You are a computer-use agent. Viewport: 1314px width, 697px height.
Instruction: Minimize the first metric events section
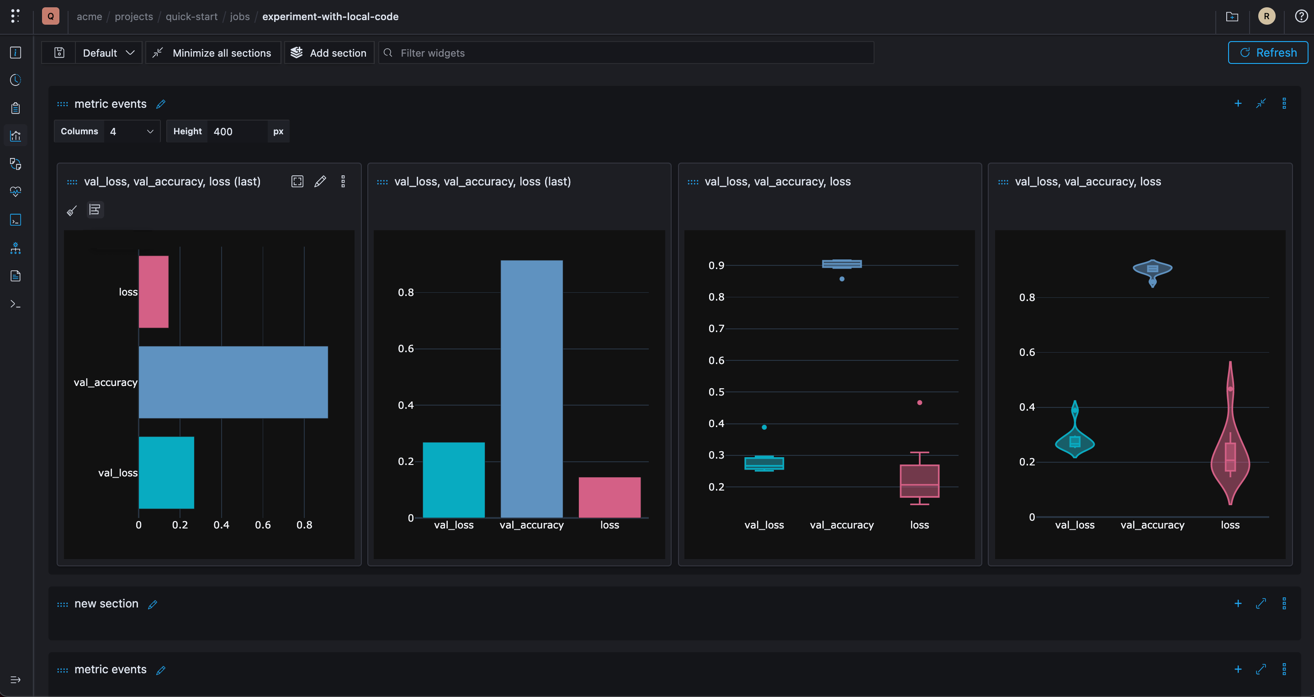pyautogui.click(x=1261, y=104)
